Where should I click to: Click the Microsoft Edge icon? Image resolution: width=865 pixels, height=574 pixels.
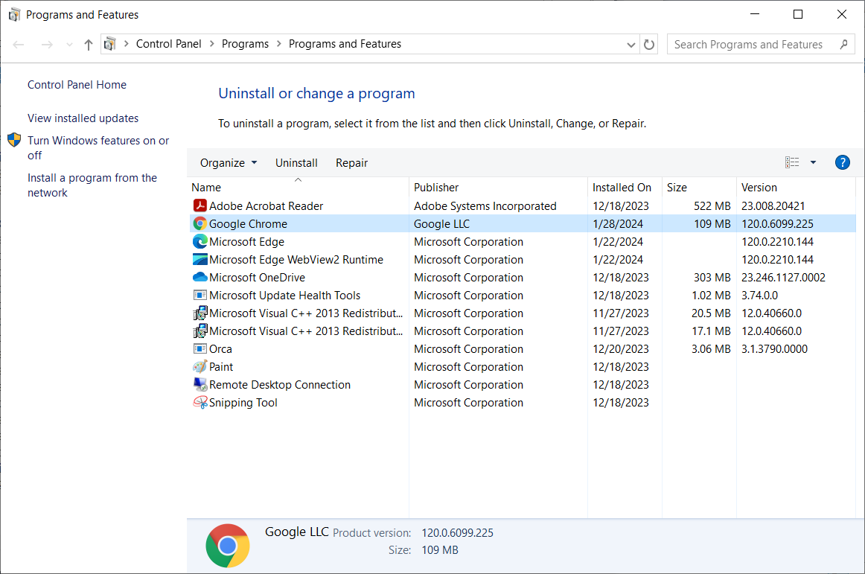pos(200,242)
